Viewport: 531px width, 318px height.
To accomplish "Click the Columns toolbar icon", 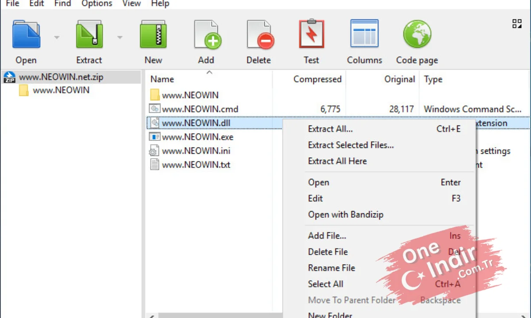I will coord(365,34).
